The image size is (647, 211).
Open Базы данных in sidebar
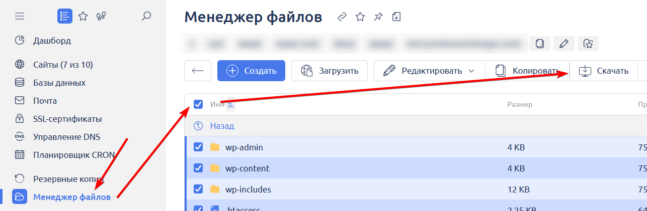coord(59,83)
